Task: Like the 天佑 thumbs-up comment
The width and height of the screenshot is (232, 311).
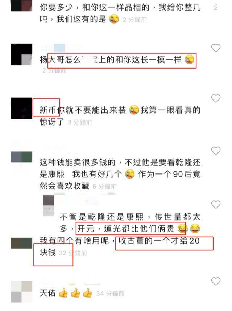Action: [216, 281]
